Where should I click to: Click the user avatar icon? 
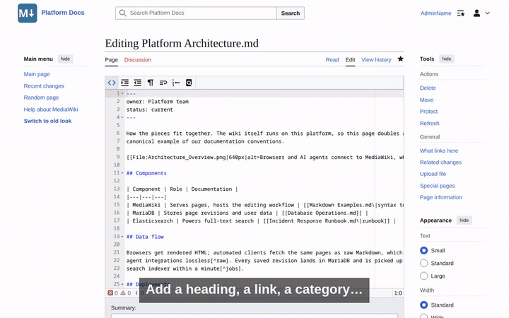[x=476, y=13]
